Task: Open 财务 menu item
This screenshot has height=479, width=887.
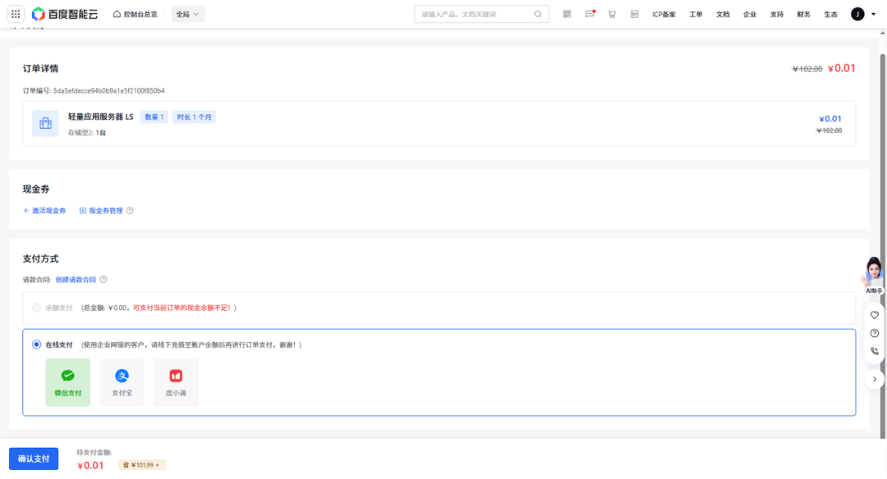Action: coord(804,14)
